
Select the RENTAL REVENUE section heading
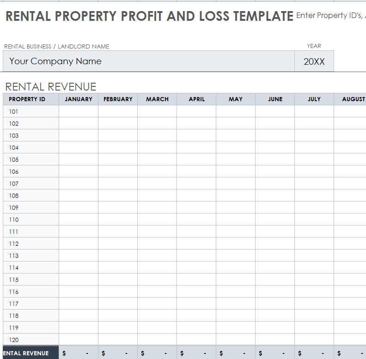51,87
